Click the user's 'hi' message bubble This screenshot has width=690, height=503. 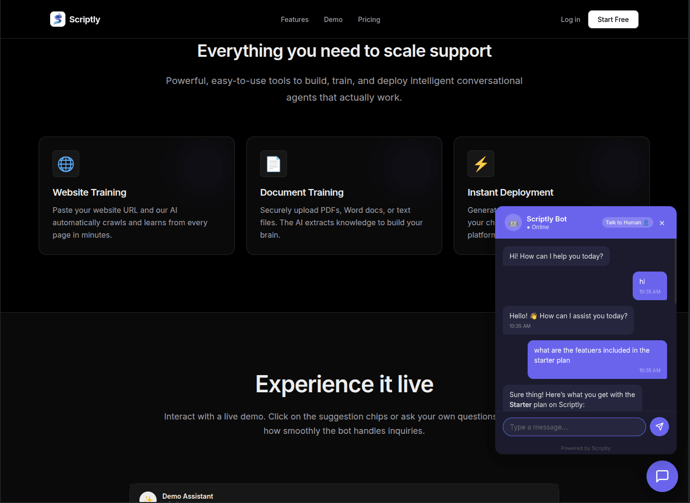650,286
